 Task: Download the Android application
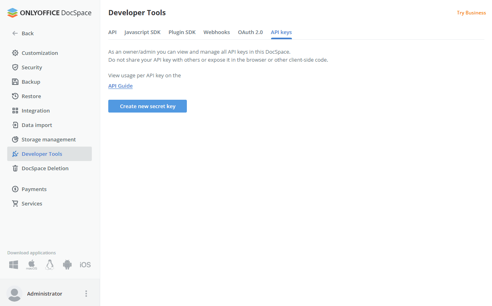[67, 264]
